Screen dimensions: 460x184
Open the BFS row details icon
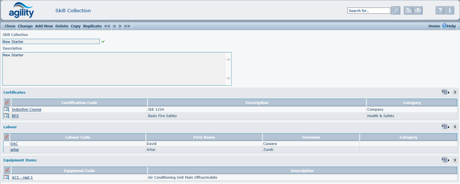tap(7, 116)
